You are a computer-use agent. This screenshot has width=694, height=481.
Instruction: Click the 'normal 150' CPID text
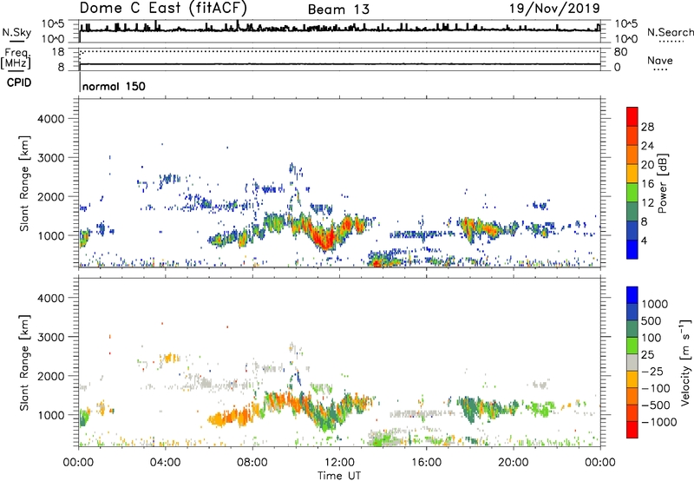point(114,86)
